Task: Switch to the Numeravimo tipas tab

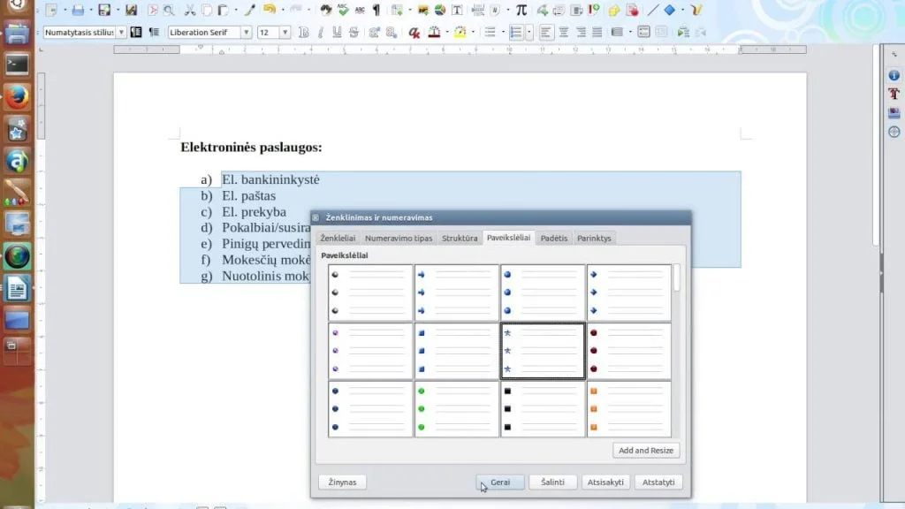Action: [x=399, y=238]
